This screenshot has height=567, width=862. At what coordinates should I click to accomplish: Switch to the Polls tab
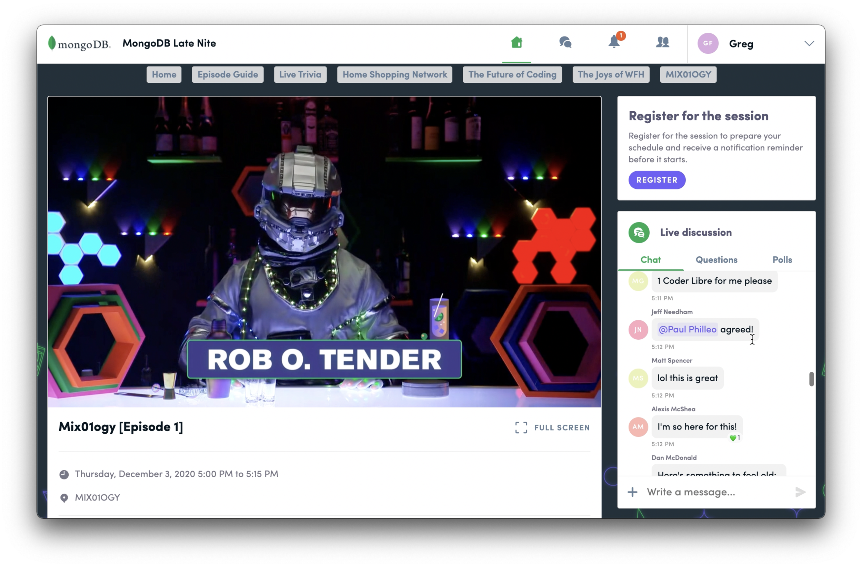pyautogui.click(x=782, y=260)
